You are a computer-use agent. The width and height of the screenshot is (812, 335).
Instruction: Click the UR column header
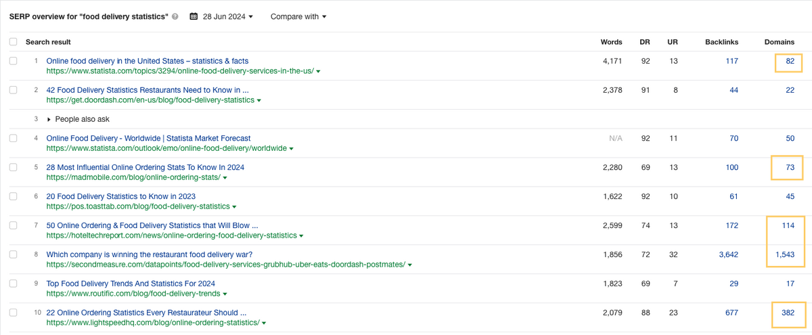673,42
